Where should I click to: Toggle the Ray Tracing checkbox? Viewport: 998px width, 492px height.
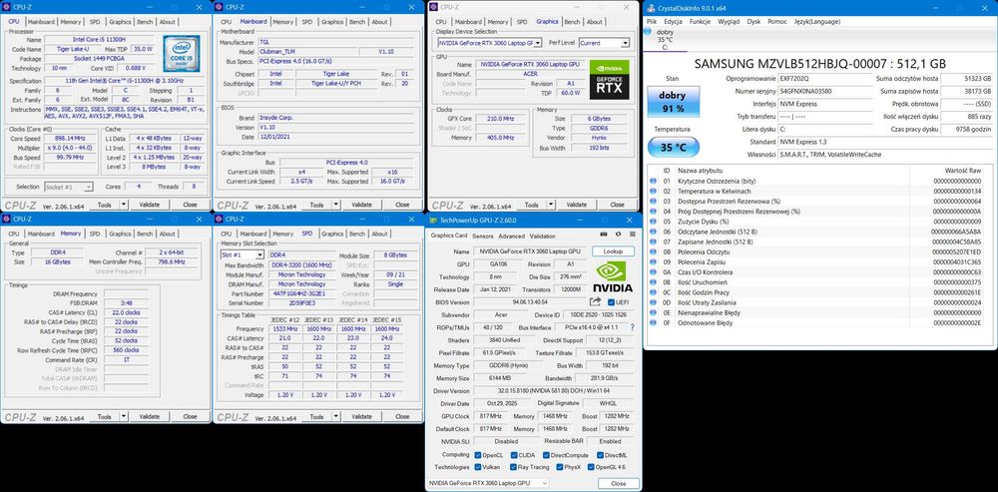pos(513,466)
